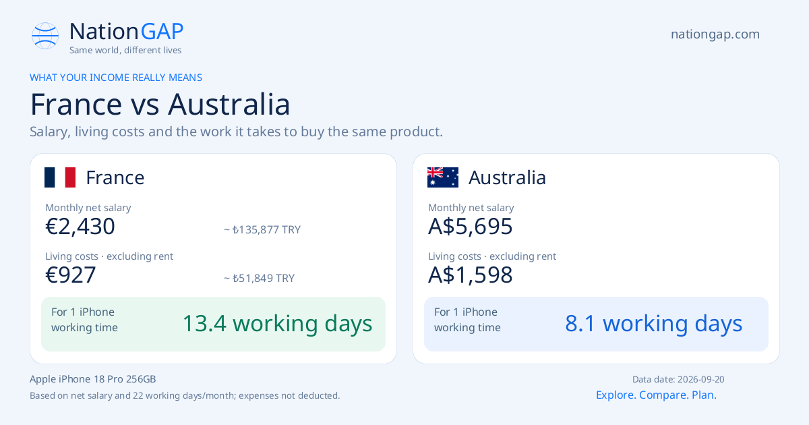Click the France flag icon
Image resolution: width=809 pixels, height=425 pixels.
(60, 177)
